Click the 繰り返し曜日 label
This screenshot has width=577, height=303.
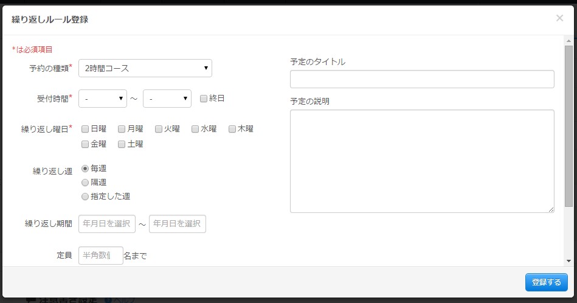pos(47,129)
